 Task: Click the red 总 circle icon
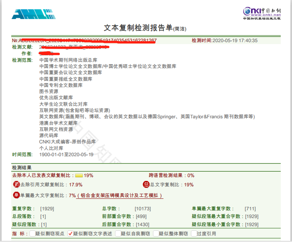[x=146, y=184]
